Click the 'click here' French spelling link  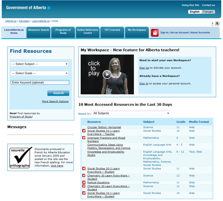pos(57,166)
